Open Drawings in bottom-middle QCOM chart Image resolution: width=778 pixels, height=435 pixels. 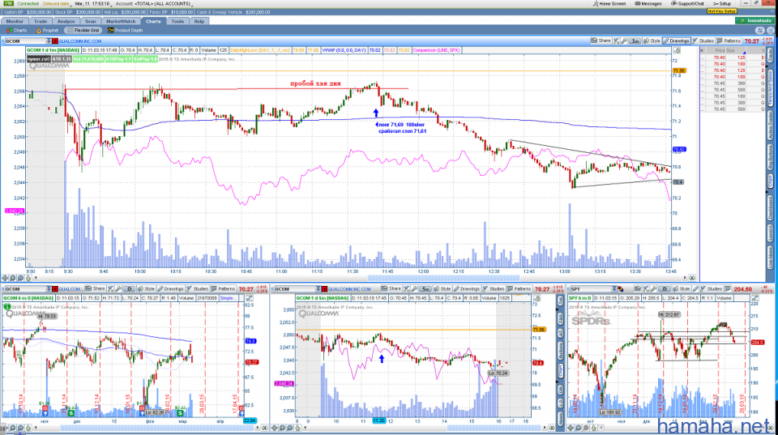tap(467, 288)
